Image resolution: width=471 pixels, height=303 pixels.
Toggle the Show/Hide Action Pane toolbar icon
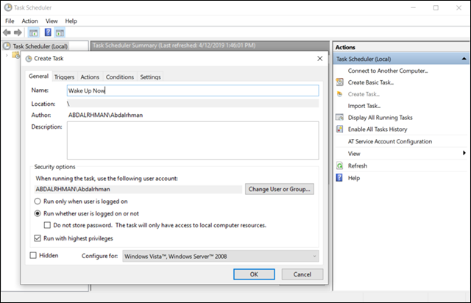(60, 32)
